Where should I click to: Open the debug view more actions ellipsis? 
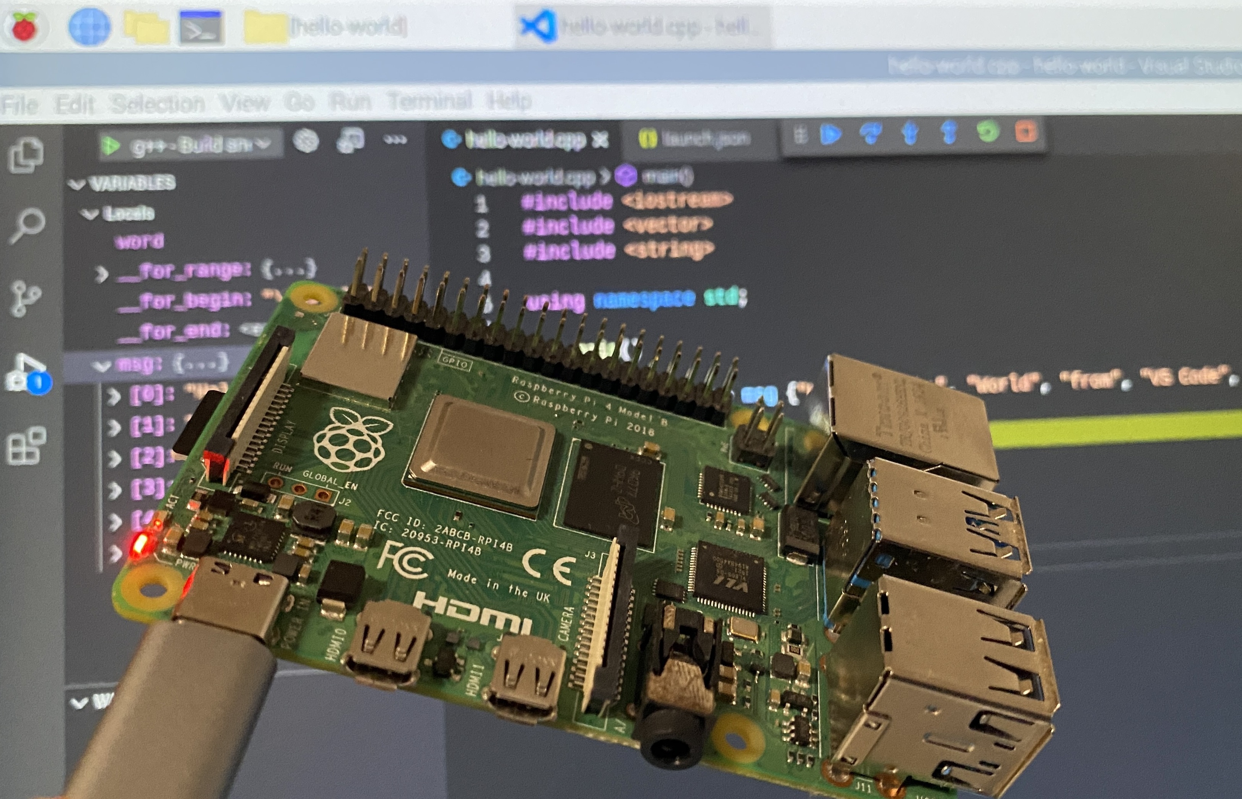click(395, 139)
